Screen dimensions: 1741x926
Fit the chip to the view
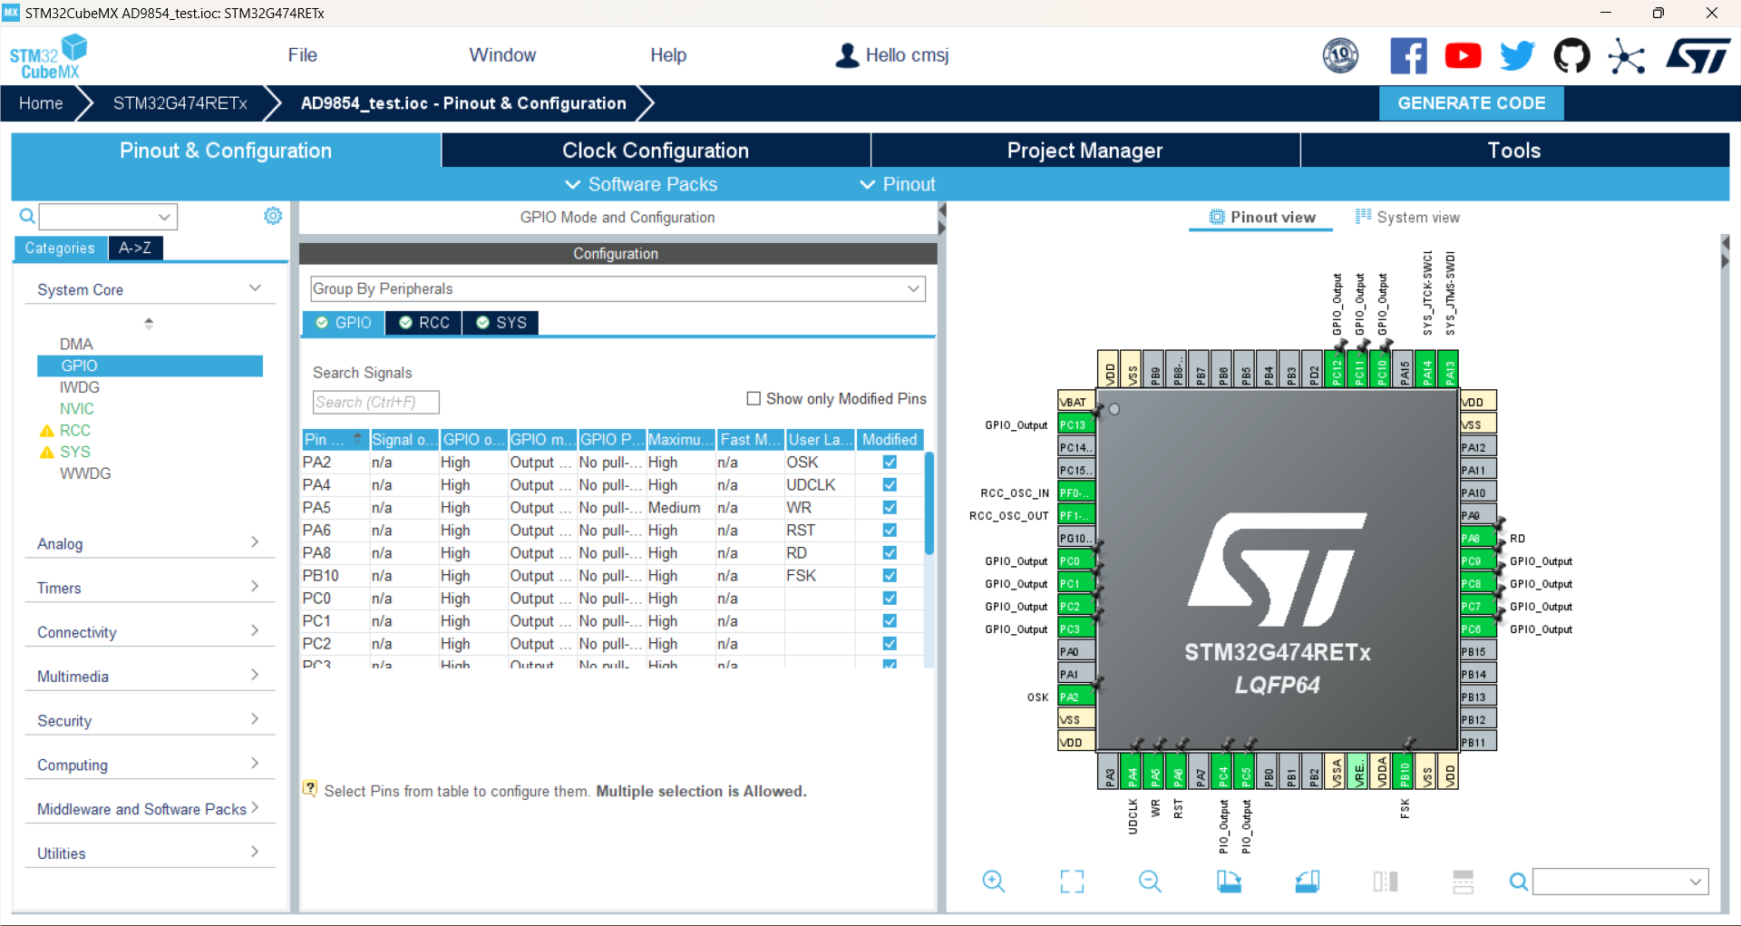coord(1072,881)
